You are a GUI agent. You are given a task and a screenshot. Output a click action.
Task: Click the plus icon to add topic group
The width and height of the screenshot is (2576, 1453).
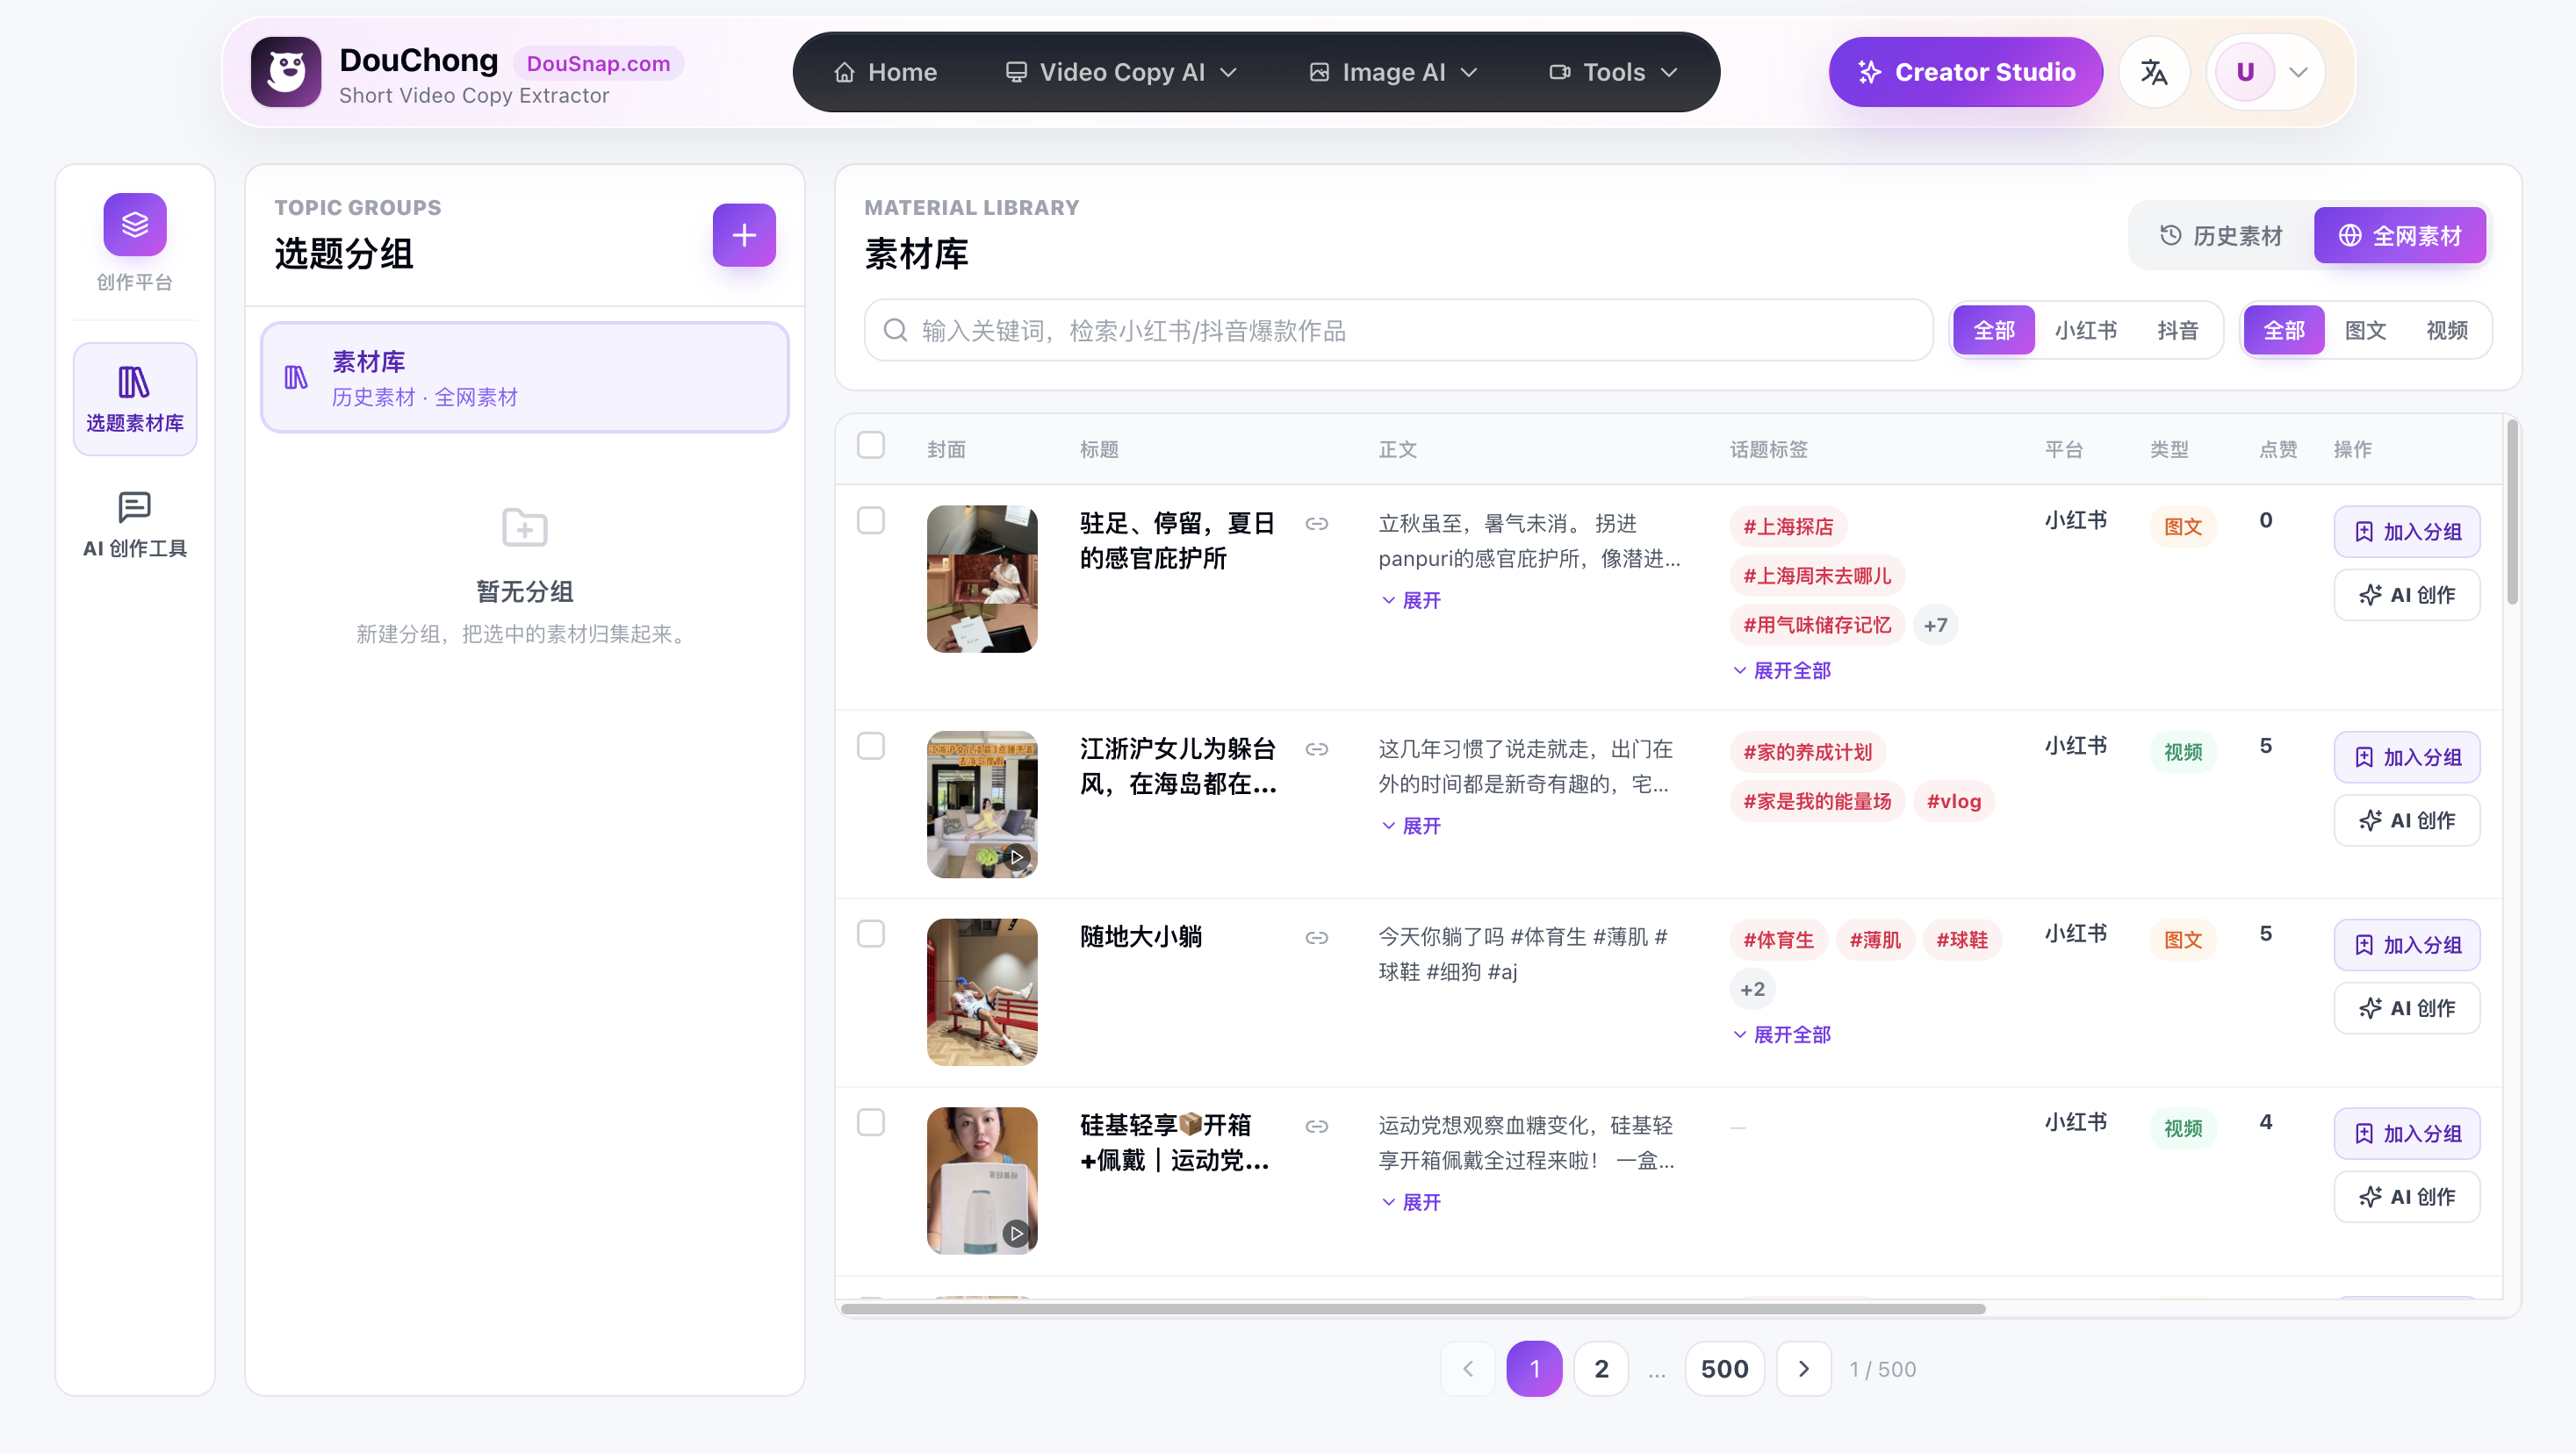click(743, 235)
